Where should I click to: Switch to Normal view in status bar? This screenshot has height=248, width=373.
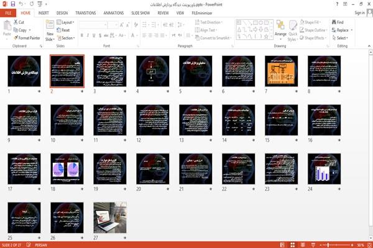(282, 245)
